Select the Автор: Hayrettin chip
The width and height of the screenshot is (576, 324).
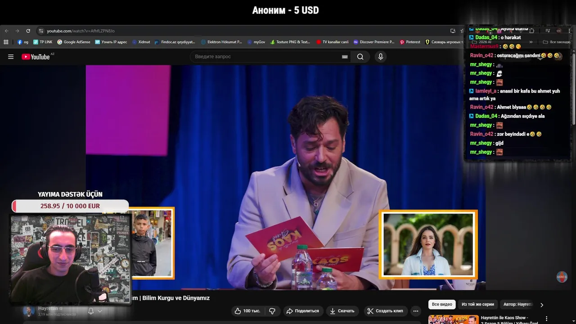pyautogui.click(x=517, y=305)
